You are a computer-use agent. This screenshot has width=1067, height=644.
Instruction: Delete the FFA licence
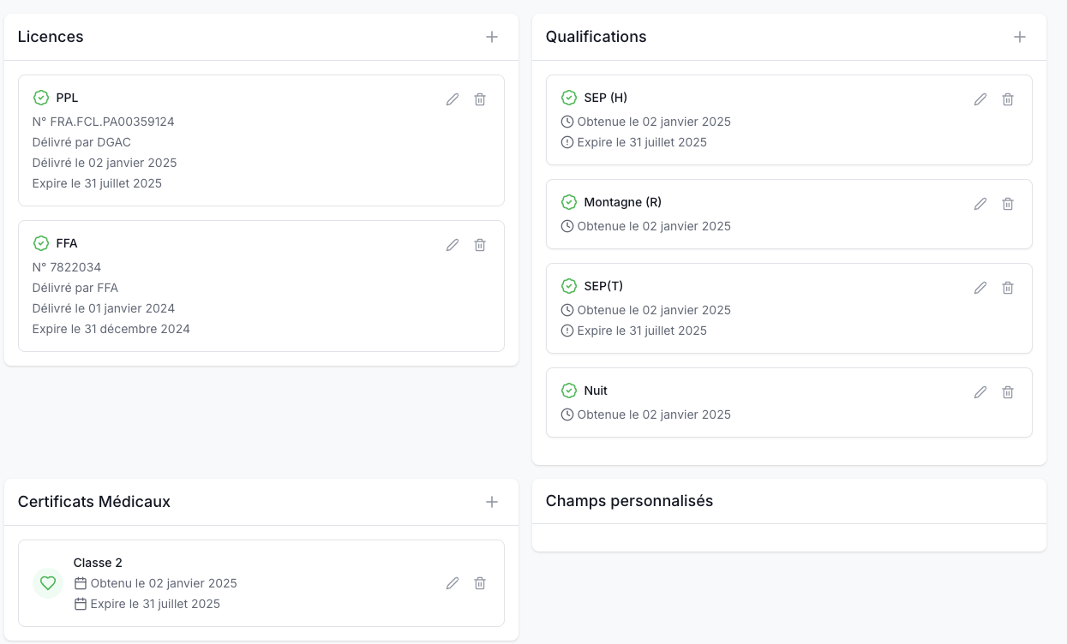(480, 245)
